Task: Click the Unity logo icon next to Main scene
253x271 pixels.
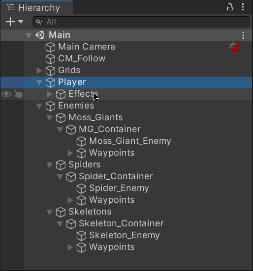Action: (40, 35)
